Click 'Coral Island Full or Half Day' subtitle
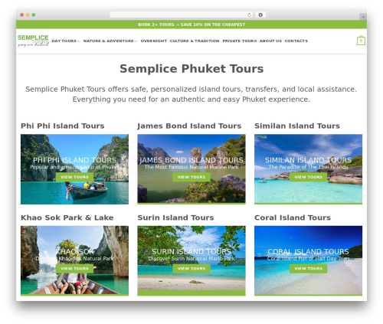Image resolution: width=383 pixels, height=324 pixels. pos(308,259)
